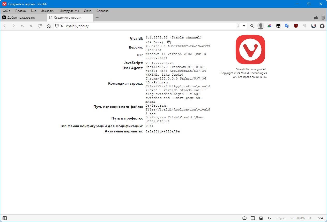This screenshot has width=327, height=222.
Task: Open the closed tabs trash bin
Action: tap(323, 18)
